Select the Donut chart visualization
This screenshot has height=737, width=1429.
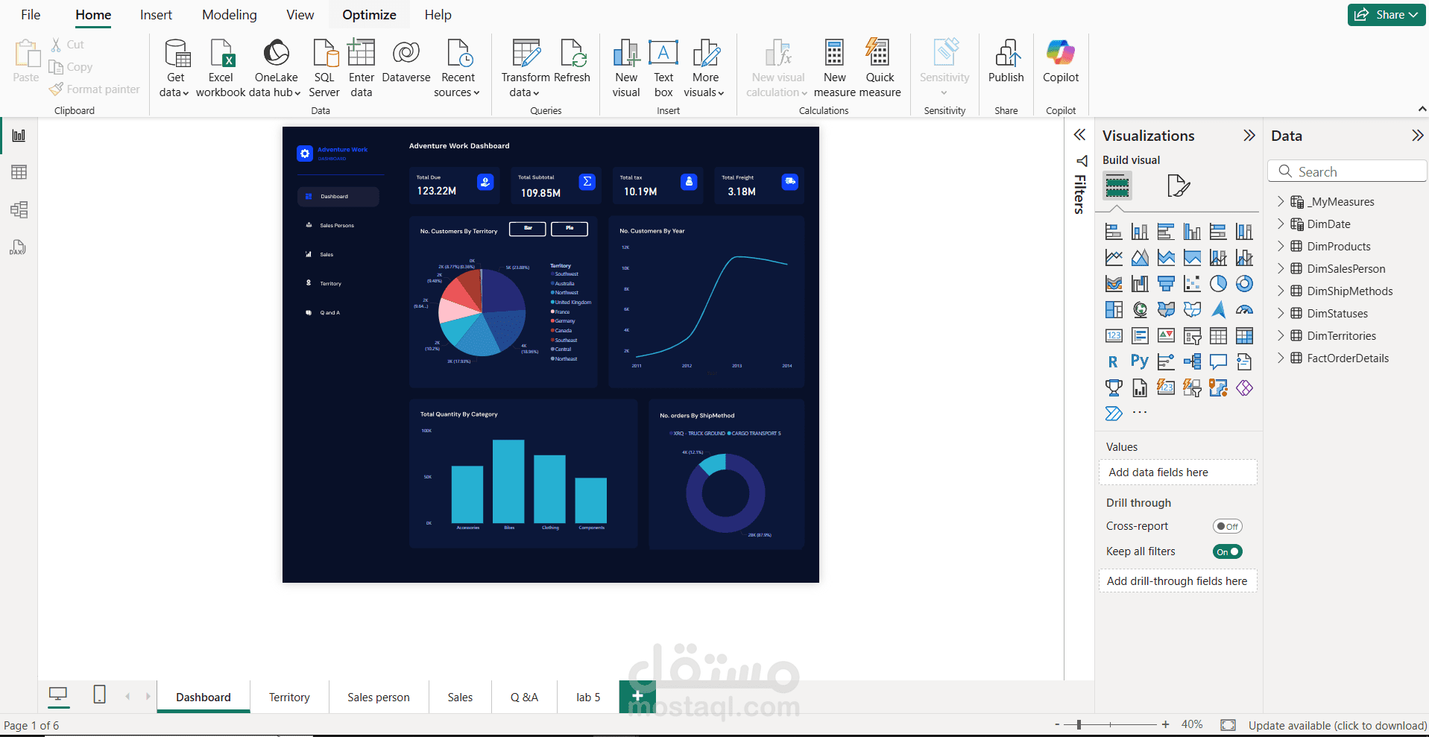tap(1244, 284)
